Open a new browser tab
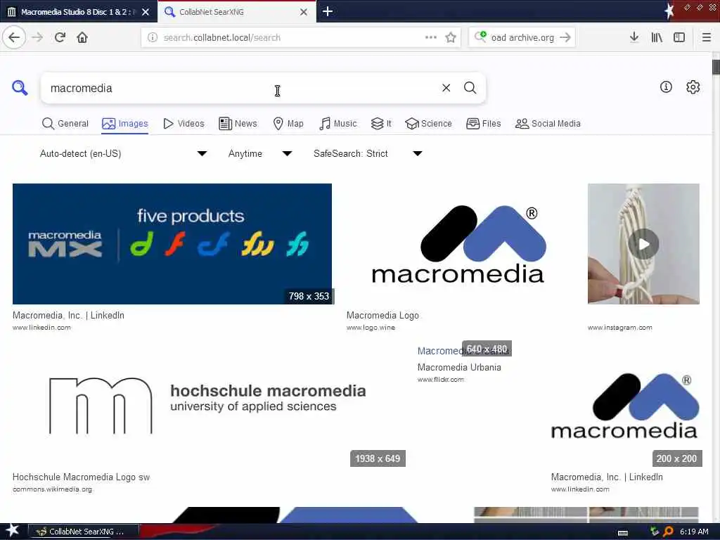Image resolution: width=720 pixels, height=540 pixels. pyautogui.click(x=328, y=11)
